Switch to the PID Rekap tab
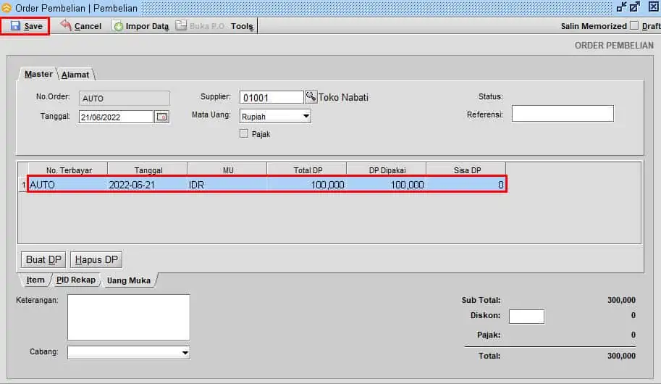 [x=76, y=280]
